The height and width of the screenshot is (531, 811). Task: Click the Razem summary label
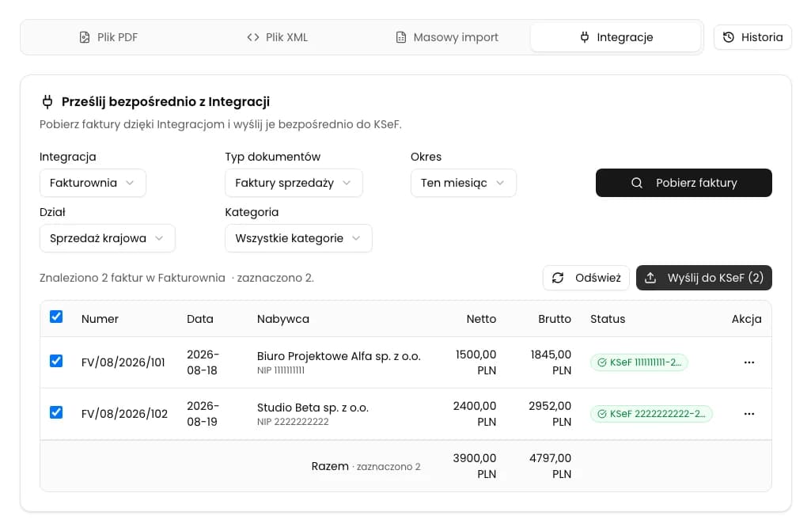pos(330,466)
